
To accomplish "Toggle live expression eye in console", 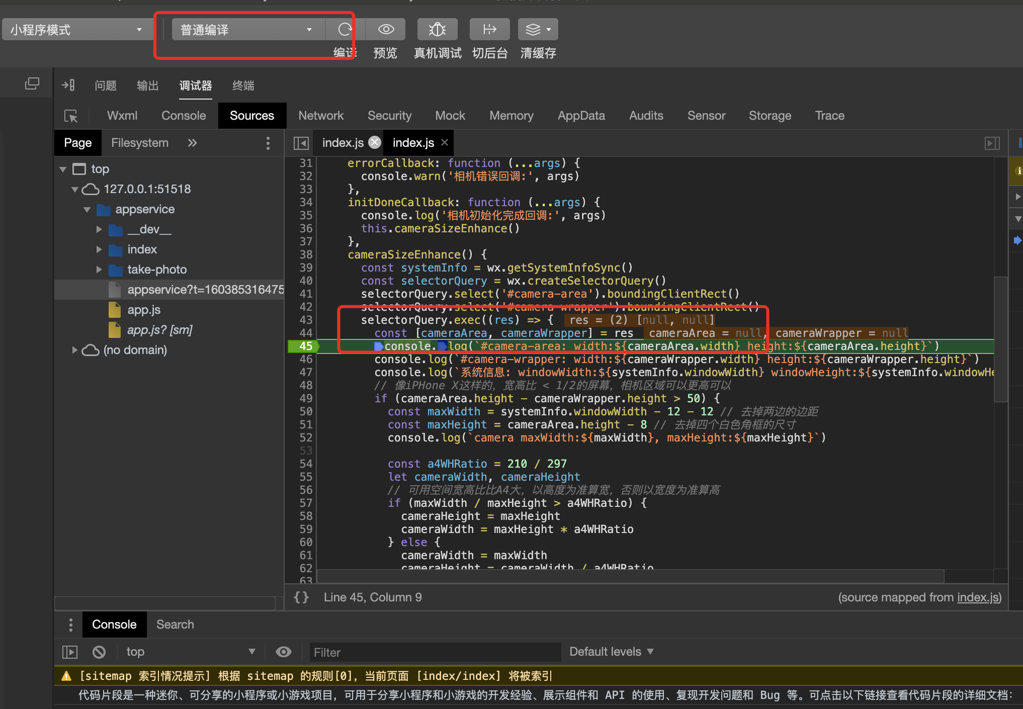I will 284,652.
